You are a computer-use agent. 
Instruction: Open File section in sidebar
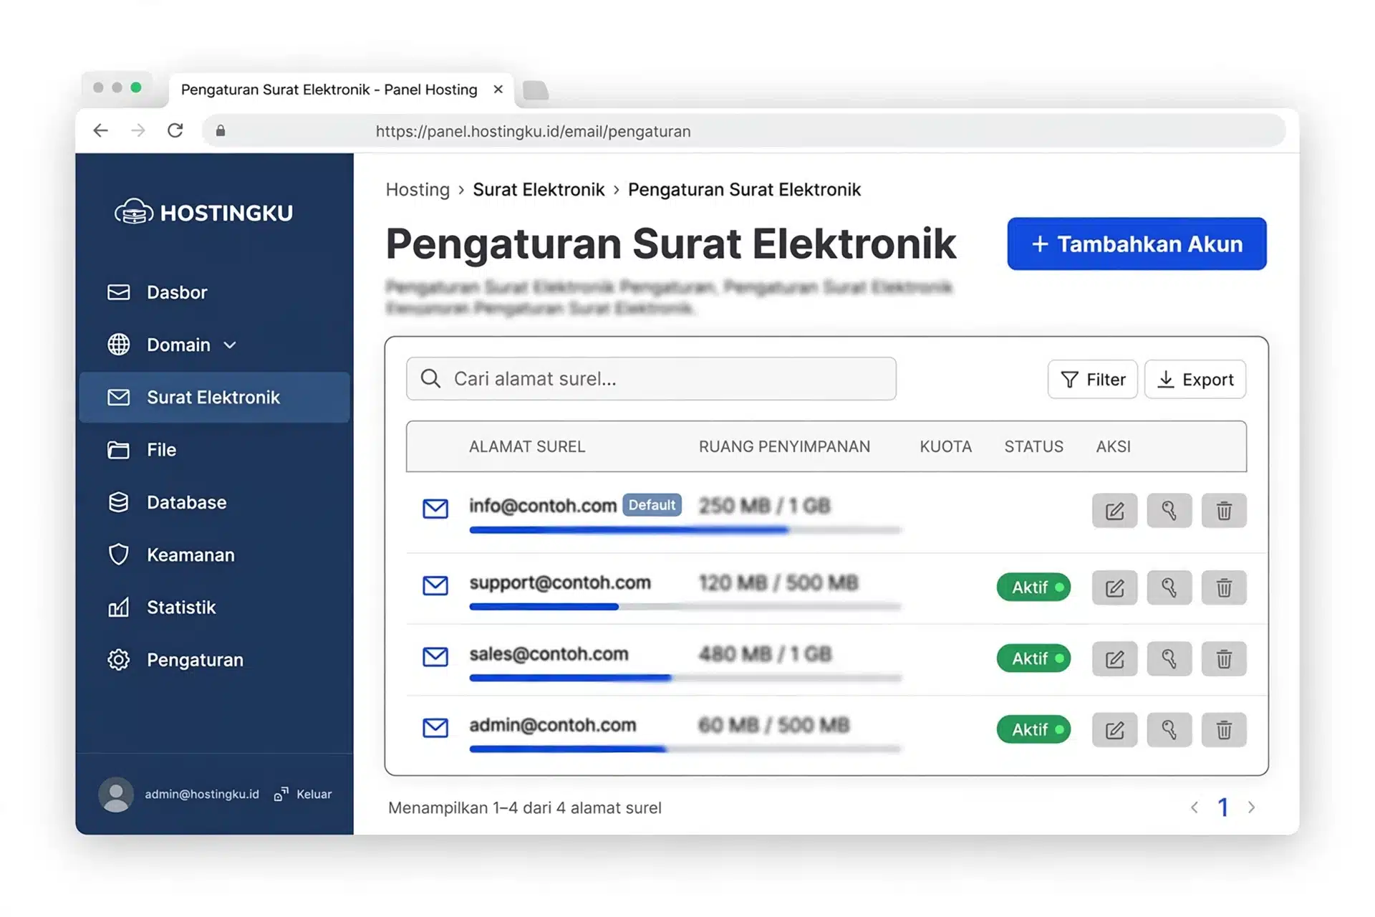click(213, 450)
